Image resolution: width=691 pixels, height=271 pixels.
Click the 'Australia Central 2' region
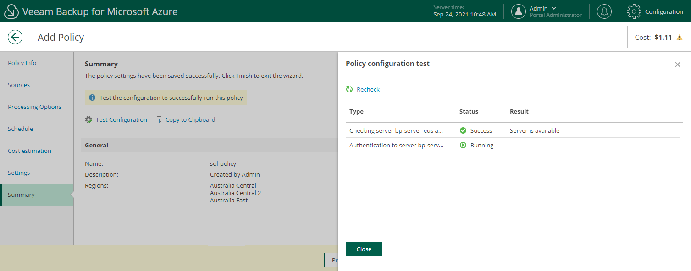pos(236,193)
